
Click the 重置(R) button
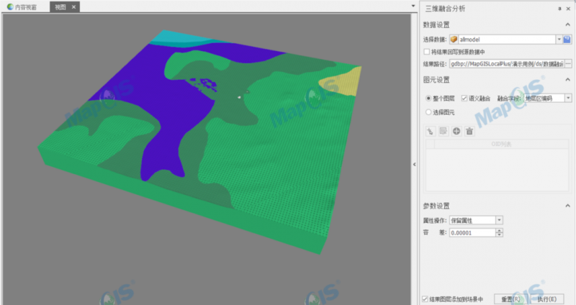pyautogui.click(x=510, y=299)
